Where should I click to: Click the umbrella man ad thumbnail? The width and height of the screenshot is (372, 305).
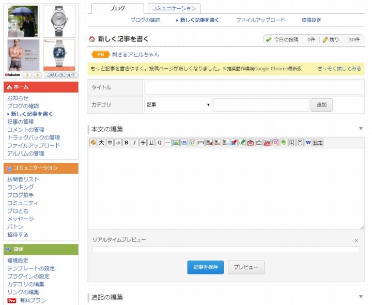click(x=23, y=21)
